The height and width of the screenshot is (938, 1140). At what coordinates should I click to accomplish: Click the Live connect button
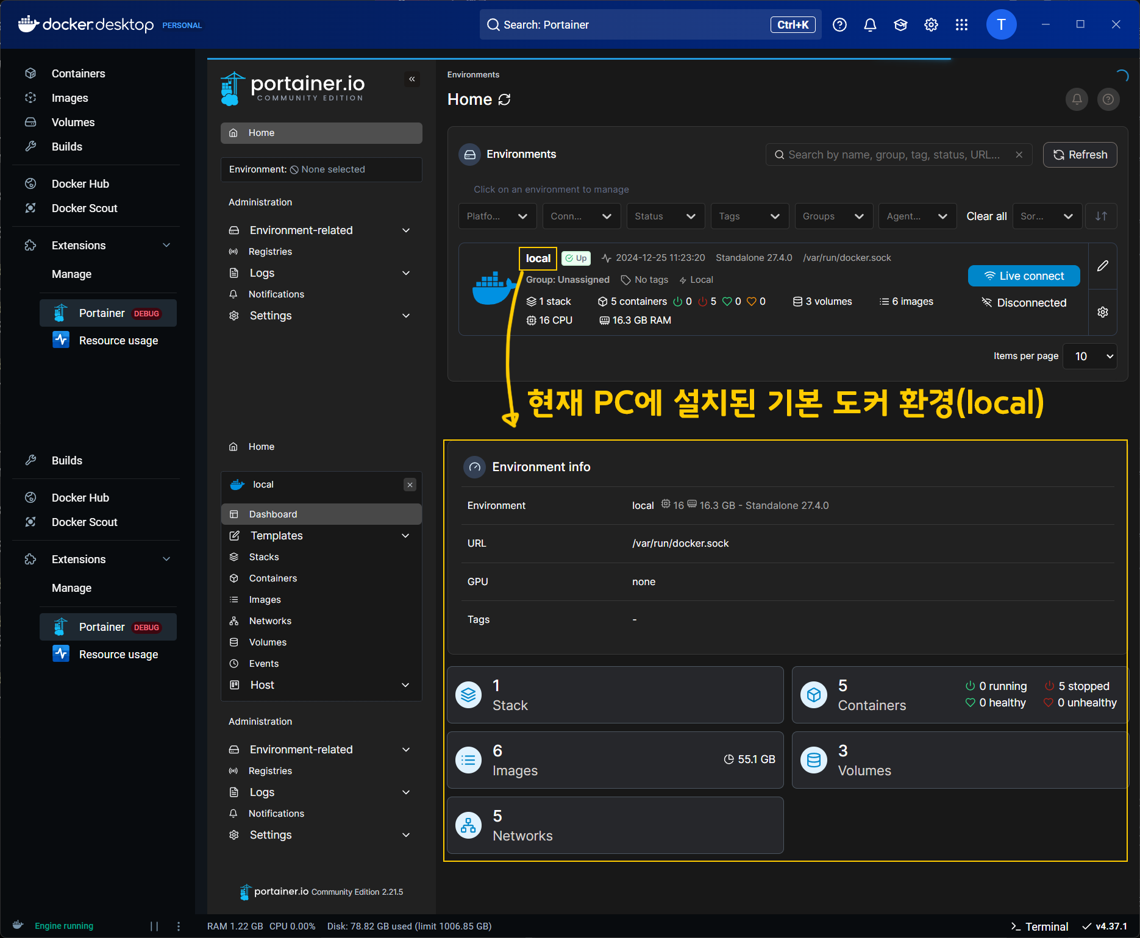(x=1024, y=276)
